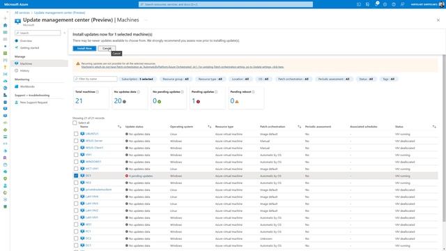
Task: Select Overview in the side menu
Action: pos(26,41)
